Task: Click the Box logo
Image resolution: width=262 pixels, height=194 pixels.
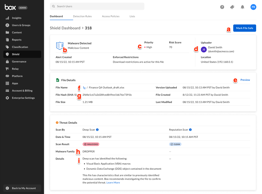Action: point(10,7)
